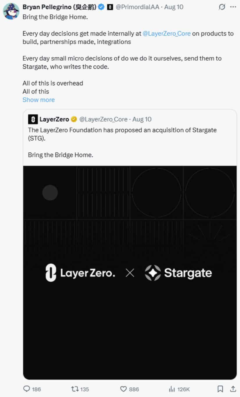Follow the @LayerZero_Core mention link

coord(167,33)
